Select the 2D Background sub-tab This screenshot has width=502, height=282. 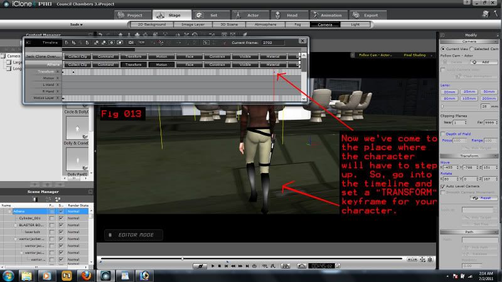tap(152, 24)
